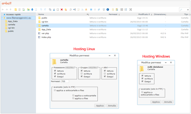Click inside the toolbar search box
Image resolution: width=191 pixels, height=114 pixels.
pos(184,10)
